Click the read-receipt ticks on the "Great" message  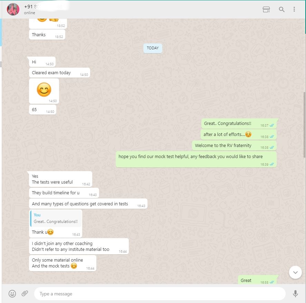(x=272, y=282)
